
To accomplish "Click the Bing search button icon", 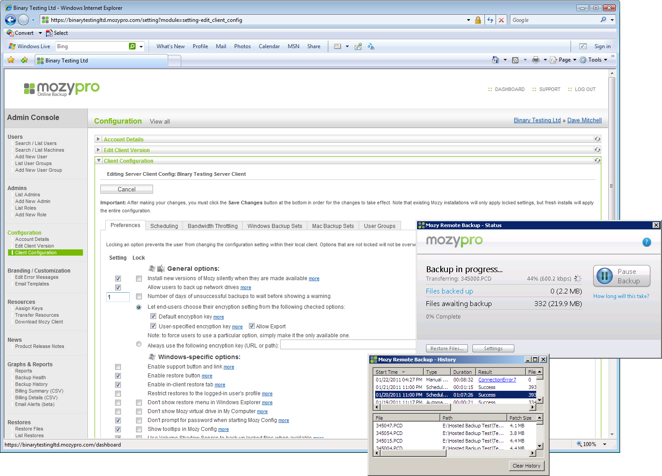I will (x=132, y=46).
